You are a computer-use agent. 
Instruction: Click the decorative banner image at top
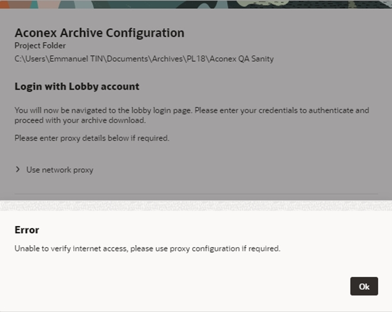(196, 4)
